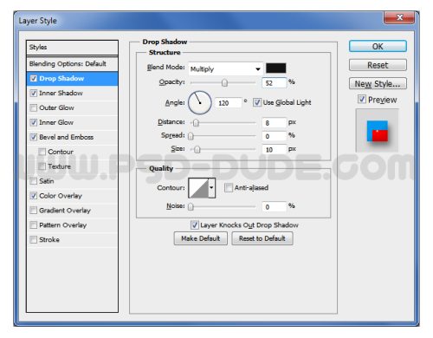Click the OK button
The height and width of the screenshot is (338, 433).
click(378, 47)
